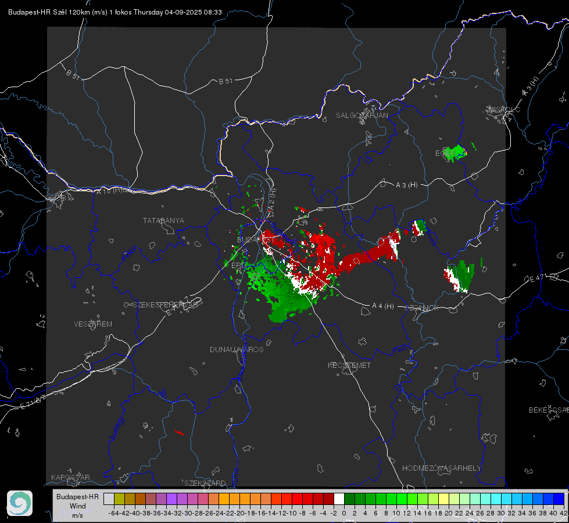
Task: Click the DUNAÚJVÁROS city label
Action: pos(237,349)
